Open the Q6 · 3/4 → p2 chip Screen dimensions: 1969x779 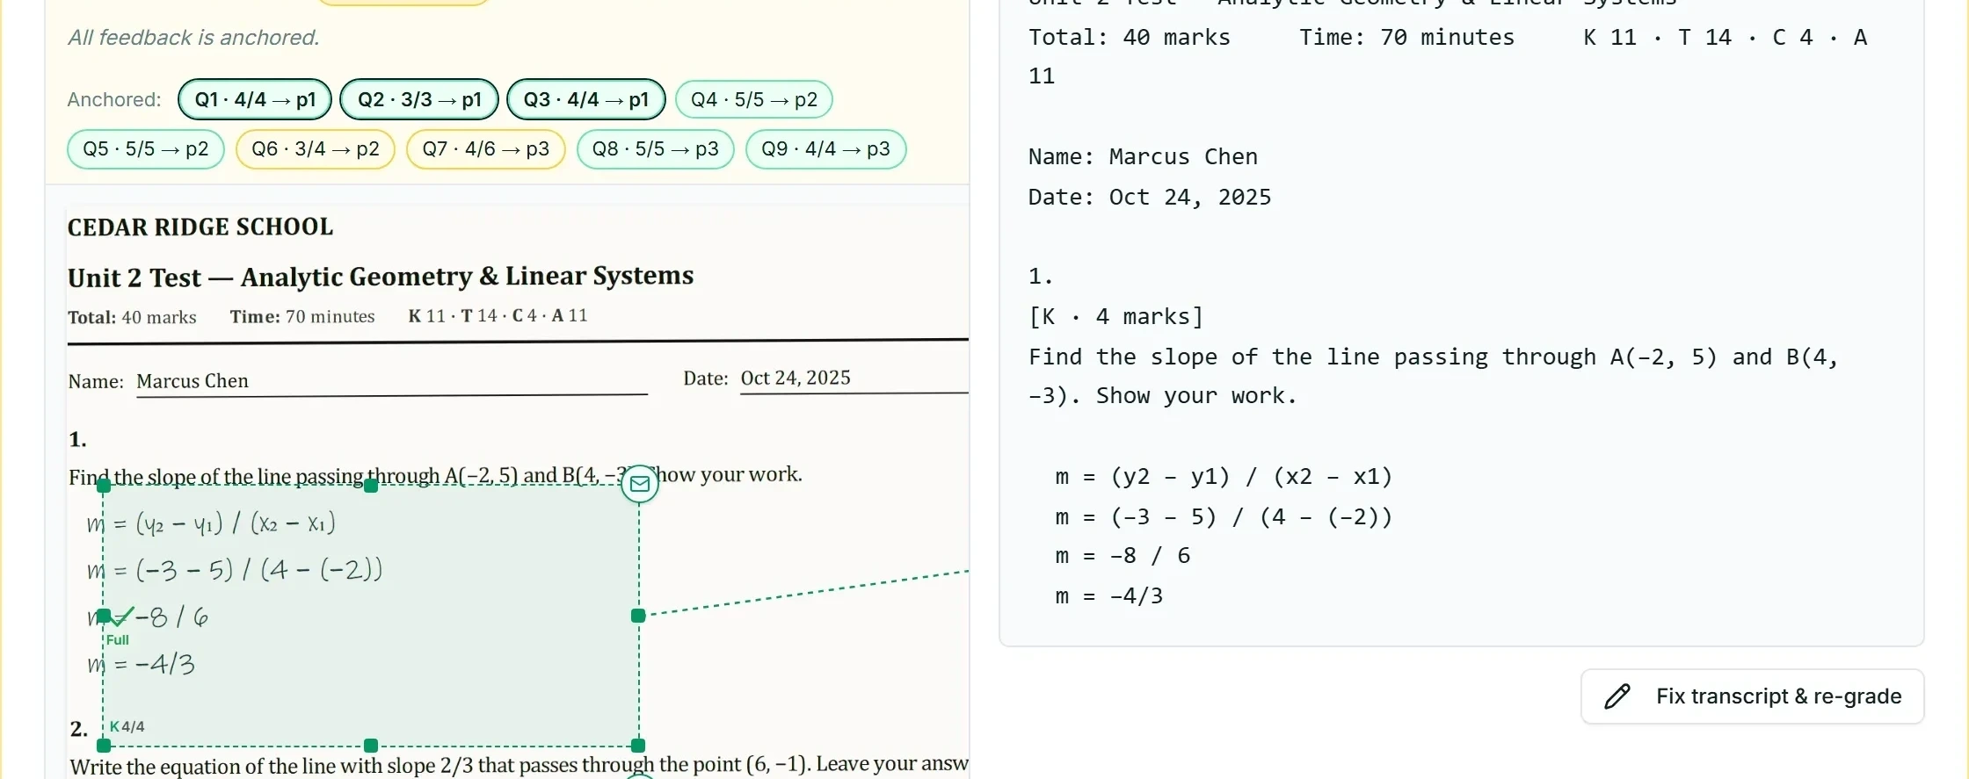click(x=316, y=149)
